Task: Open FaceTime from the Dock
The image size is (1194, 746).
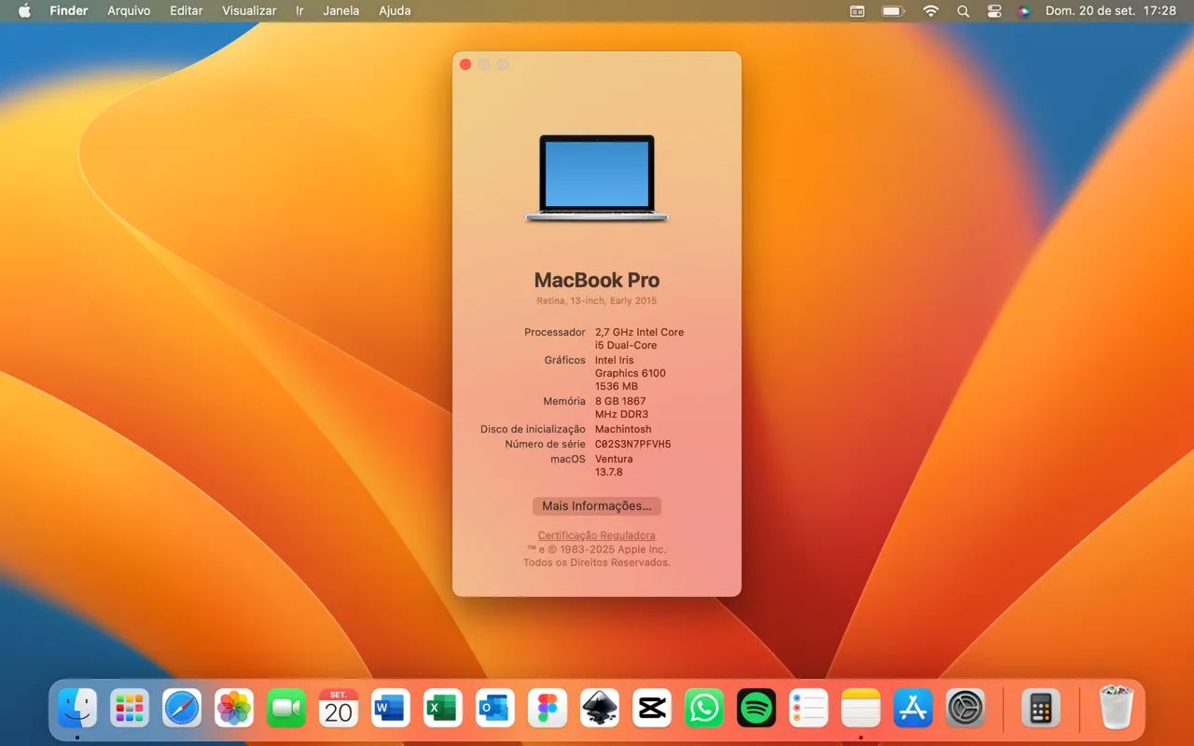Action: (286, 709)
